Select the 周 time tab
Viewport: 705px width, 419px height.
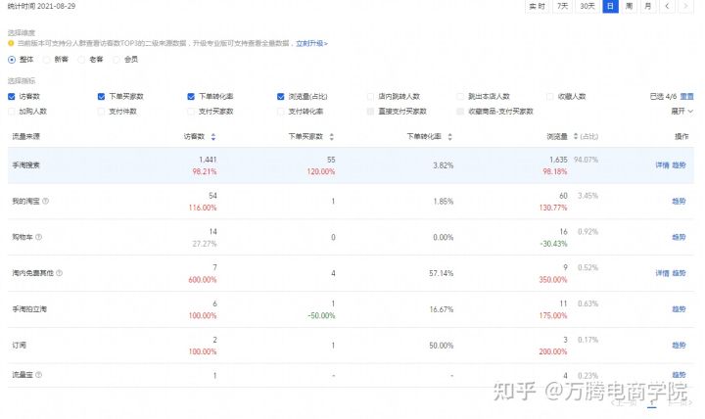coord(629,6)
